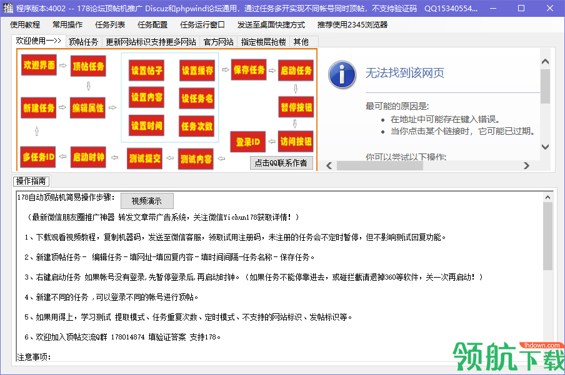
Task: Click step 3 text about 右键启动任务
Action: pos(254,277)
